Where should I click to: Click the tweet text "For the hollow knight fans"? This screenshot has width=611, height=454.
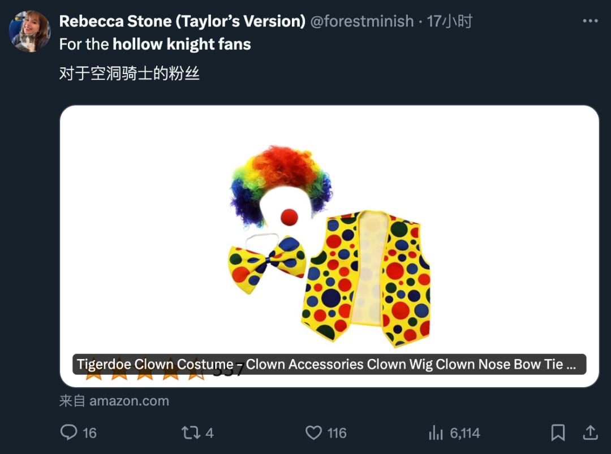tap(155, 44)
